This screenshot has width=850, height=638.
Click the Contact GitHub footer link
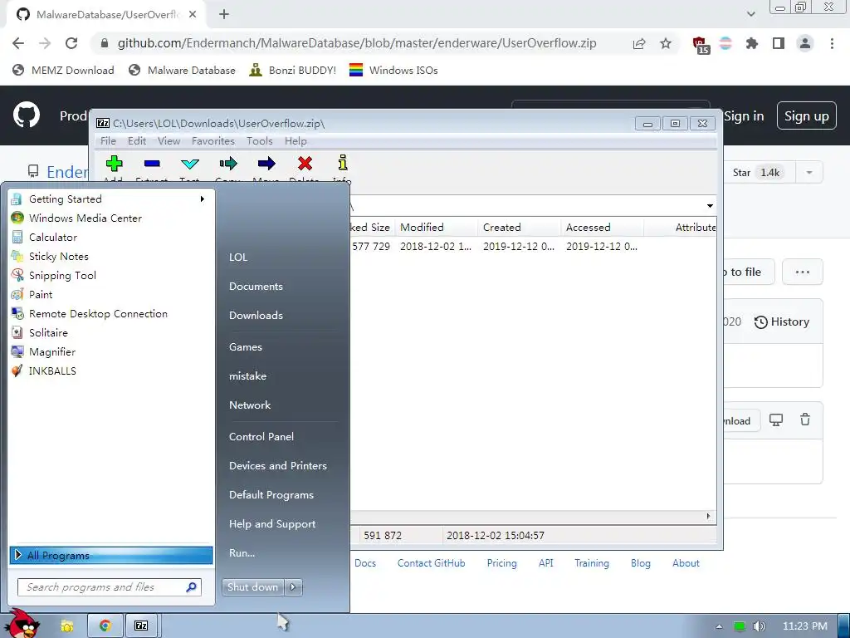(431, 563)
